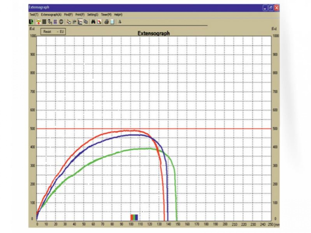Click the triangle icon at toolbar end
The height and width of the screenshot is (233, 311).
coord(120,22)
